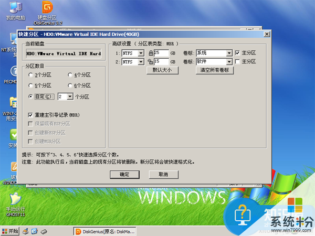The width and height of the screenshot is (315, 236).
Task: Confirm with the 确定 button
Action: (124, 175)
